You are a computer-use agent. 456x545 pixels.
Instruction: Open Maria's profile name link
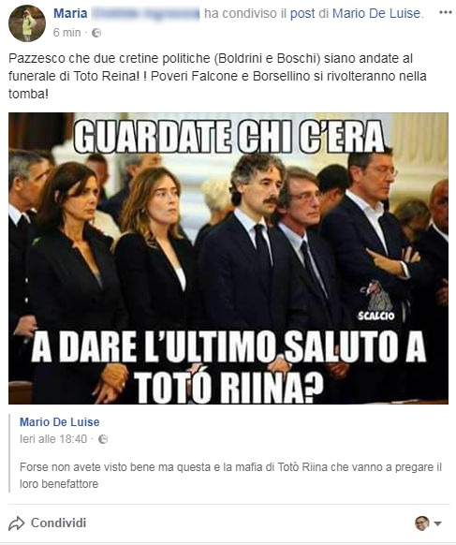[x=70, y=13]
